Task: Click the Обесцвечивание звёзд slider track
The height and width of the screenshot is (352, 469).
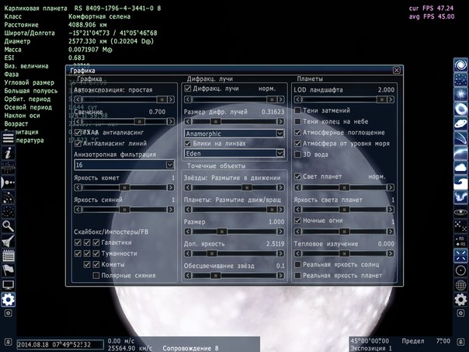Action: pyautogui.click(x=234, y=275)
